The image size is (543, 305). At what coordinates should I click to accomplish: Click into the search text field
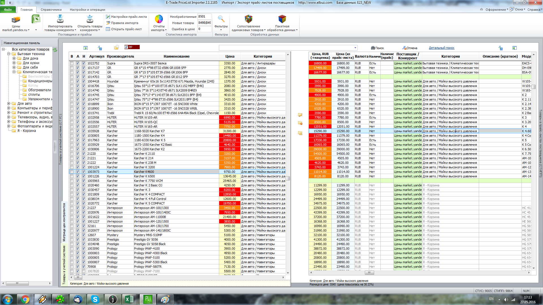click(x=286, y=48)
